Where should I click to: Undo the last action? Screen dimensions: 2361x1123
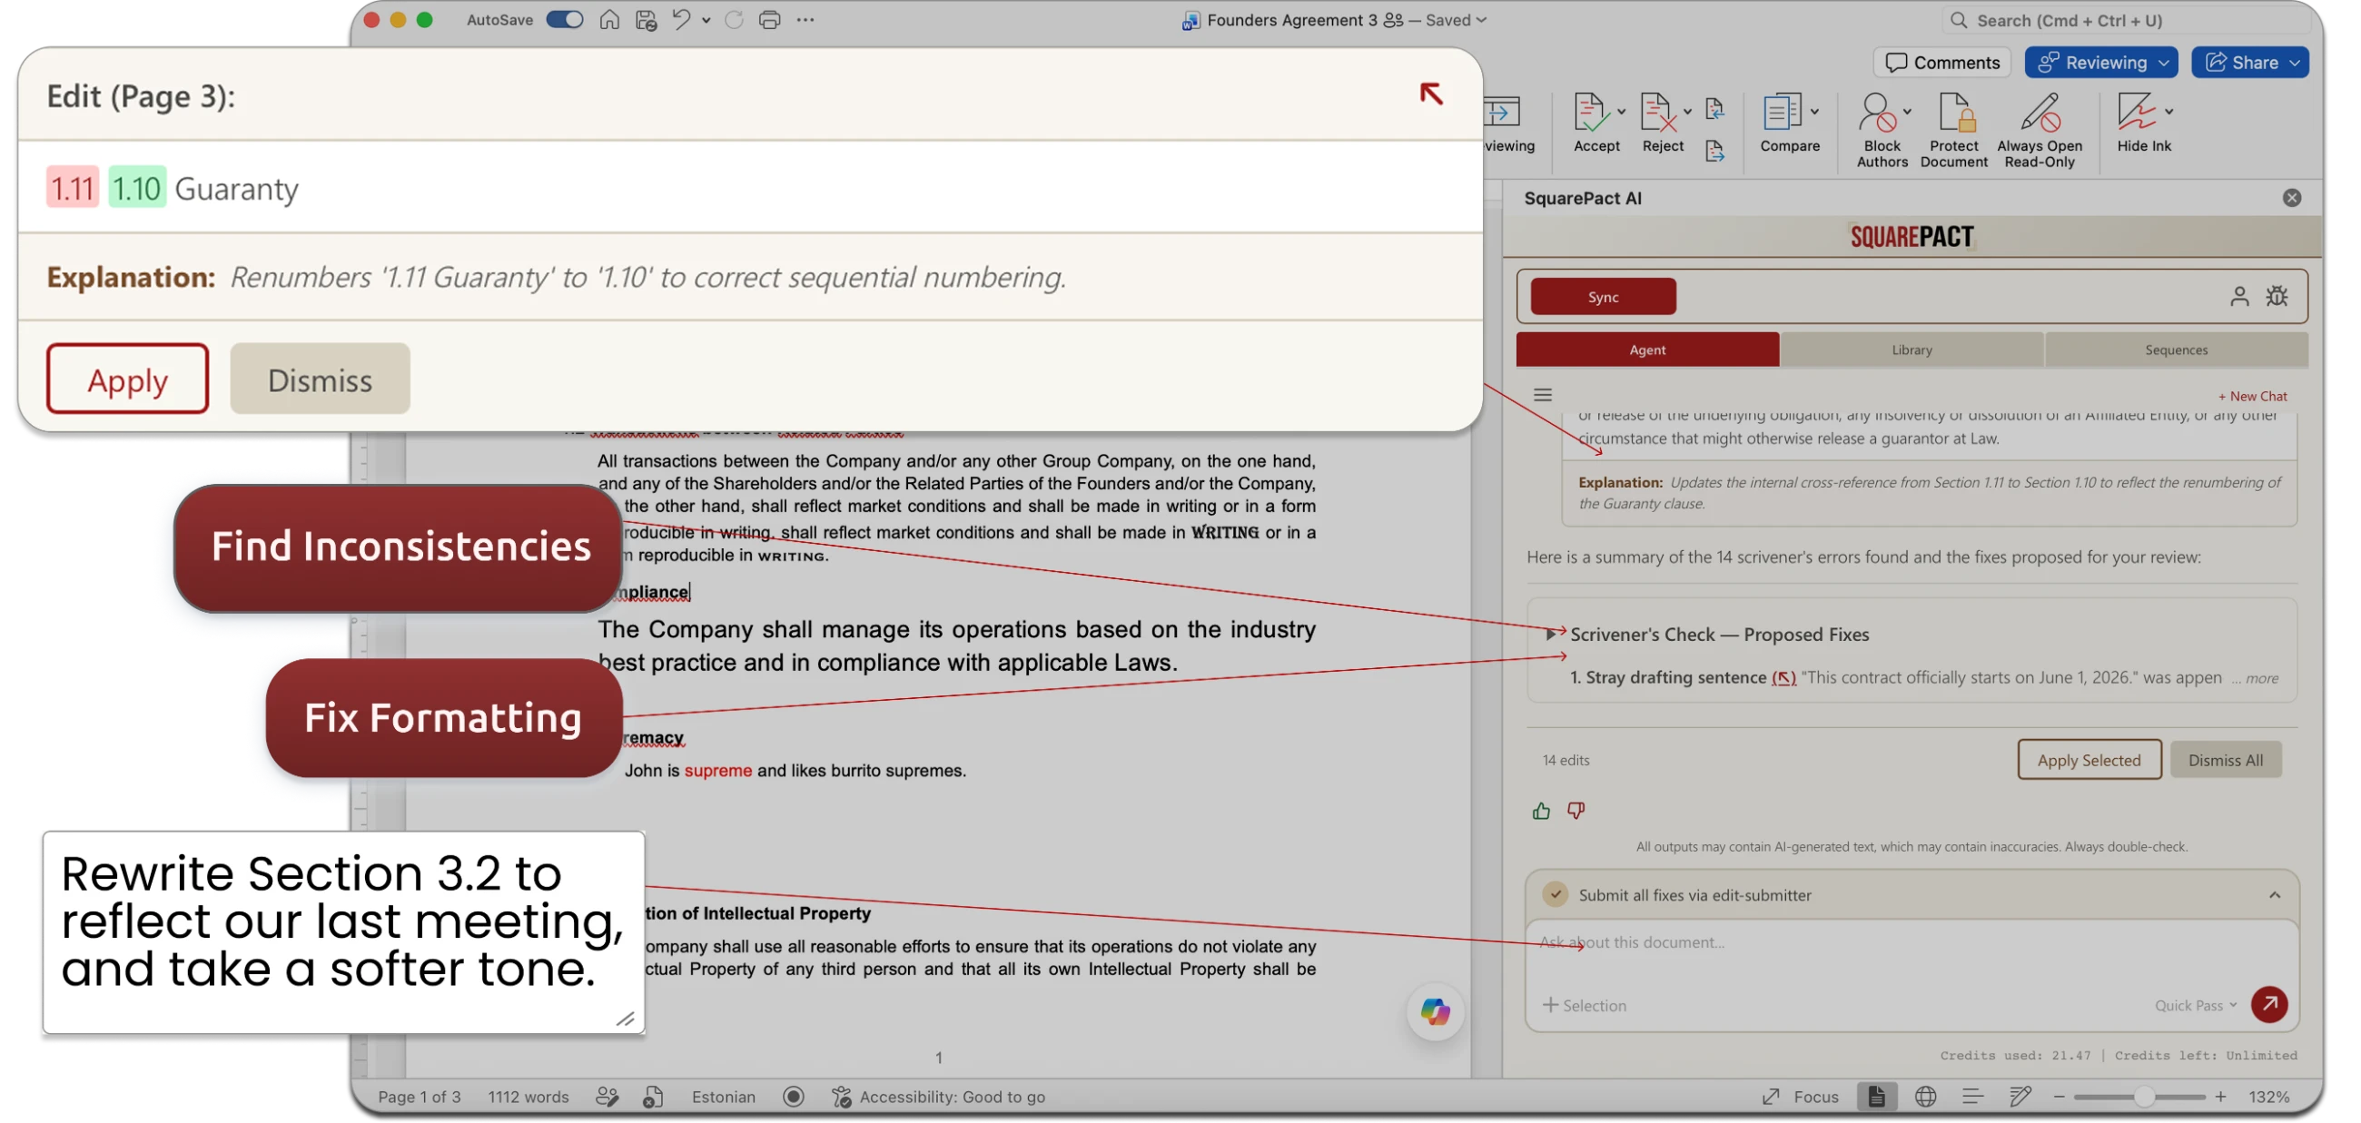681,19
